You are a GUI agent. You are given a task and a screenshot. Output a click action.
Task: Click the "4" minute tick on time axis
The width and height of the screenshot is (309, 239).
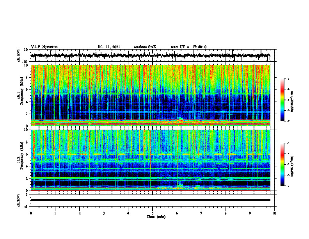pyautogui.click(x=128, y=213)
